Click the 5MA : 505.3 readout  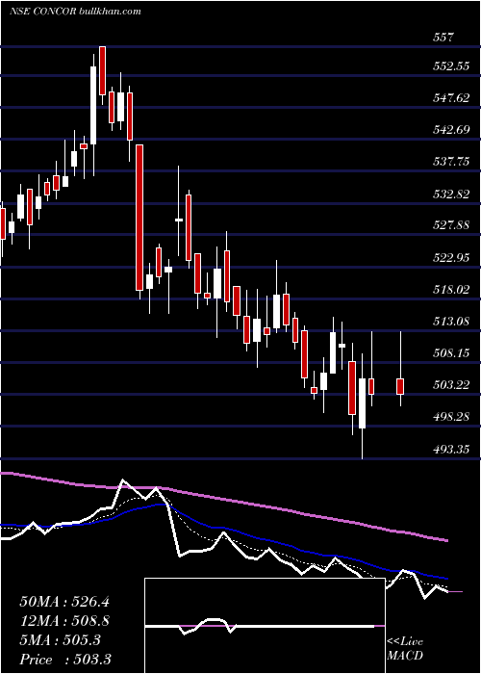pyautogui.click(x=60, y=640)
